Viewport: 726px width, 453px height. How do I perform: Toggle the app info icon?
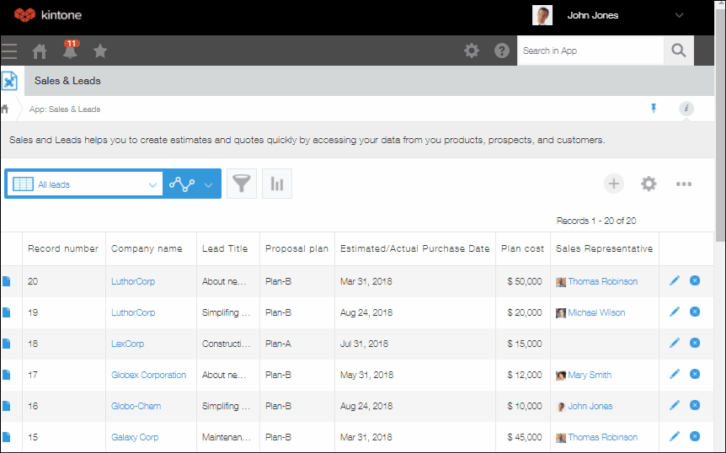[686, 109]
